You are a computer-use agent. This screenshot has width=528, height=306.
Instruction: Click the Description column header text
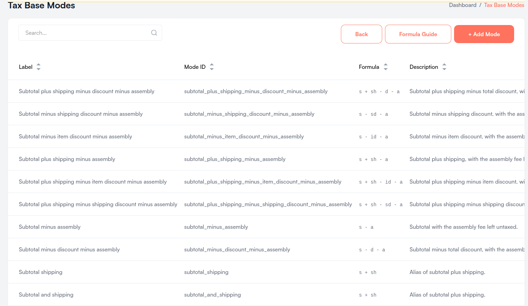pos(424,67)
